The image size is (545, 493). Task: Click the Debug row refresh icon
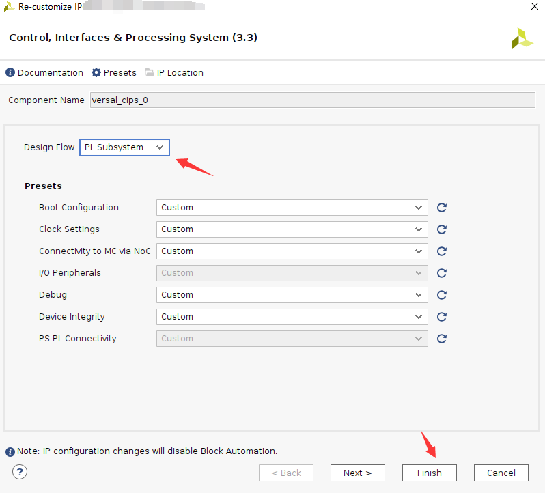(442, 295)
